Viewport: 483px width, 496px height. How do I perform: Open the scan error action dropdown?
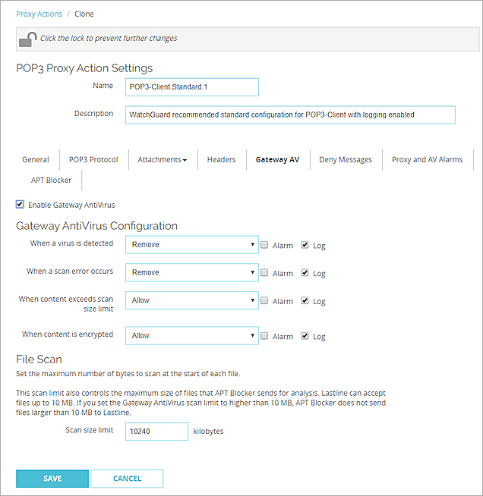pyautogui.click(x=192, y=272)
